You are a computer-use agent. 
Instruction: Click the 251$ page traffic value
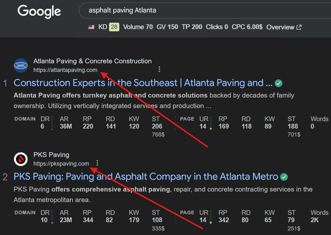tap(294, 229)
